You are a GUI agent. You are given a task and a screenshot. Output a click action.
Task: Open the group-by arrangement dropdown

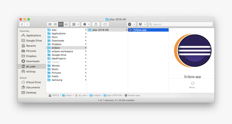(75, 24)
